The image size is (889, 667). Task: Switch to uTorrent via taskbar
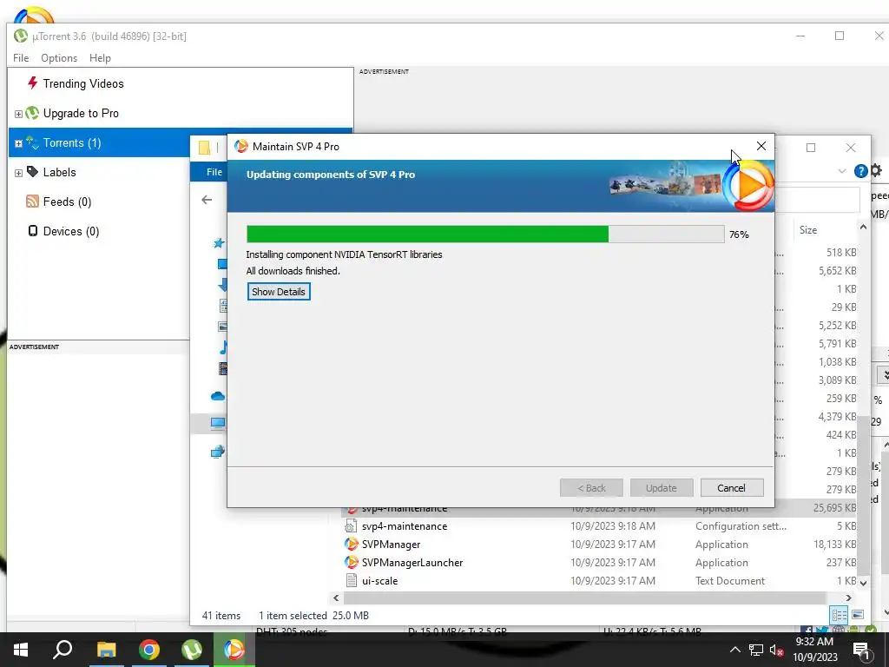pos(192,650)
